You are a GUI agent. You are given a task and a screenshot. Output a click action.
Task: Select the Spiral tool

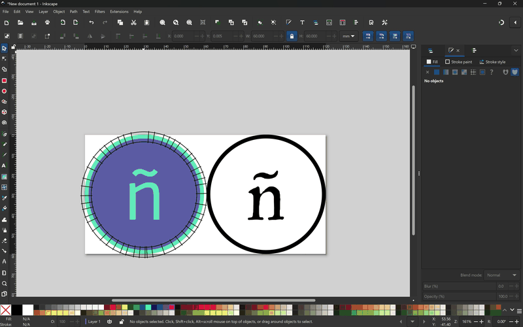click(x=4, y=123)
